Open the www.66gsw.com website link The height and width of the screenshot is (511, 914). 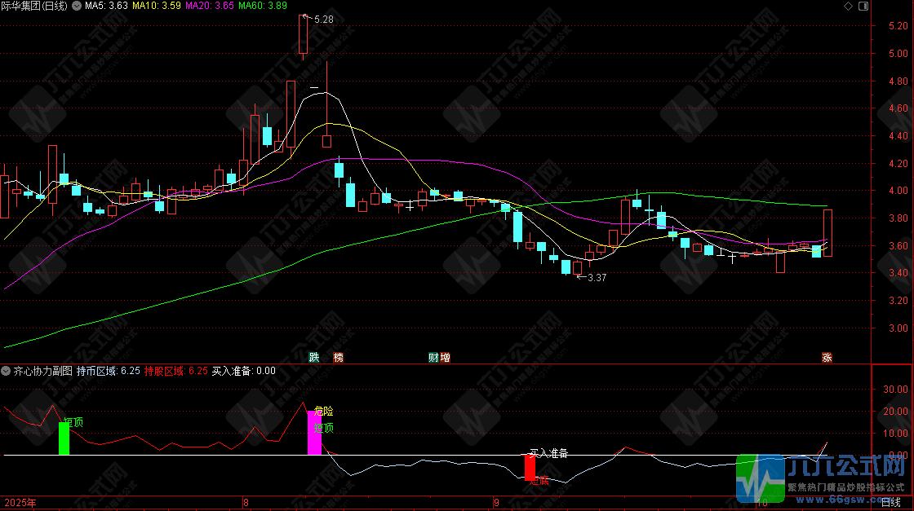click(x=846, y=497)
